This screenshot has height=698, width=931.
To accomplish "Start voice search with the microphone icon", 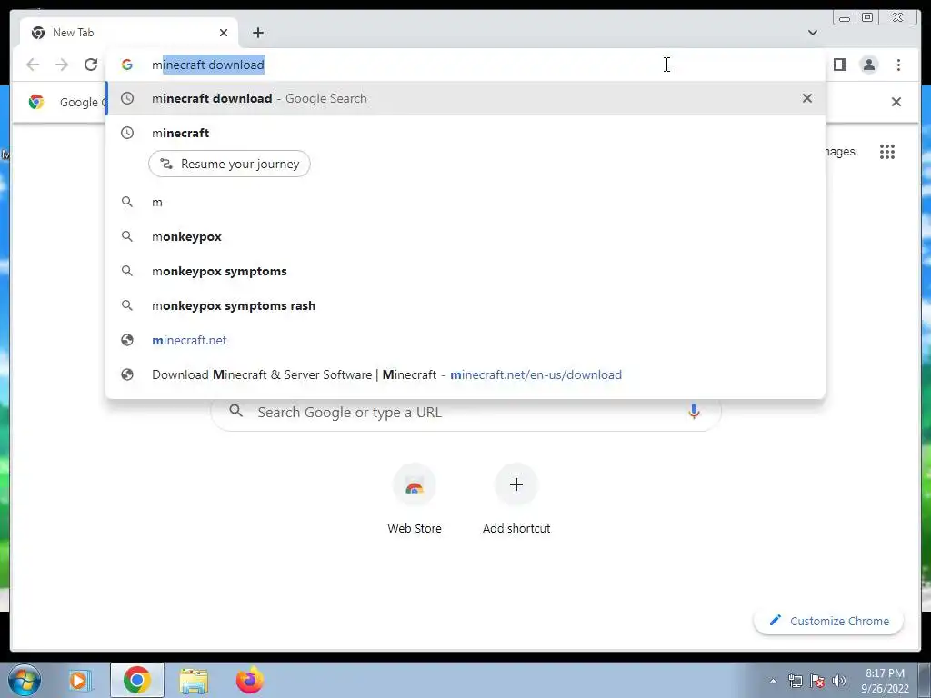I will coord(694,411).
